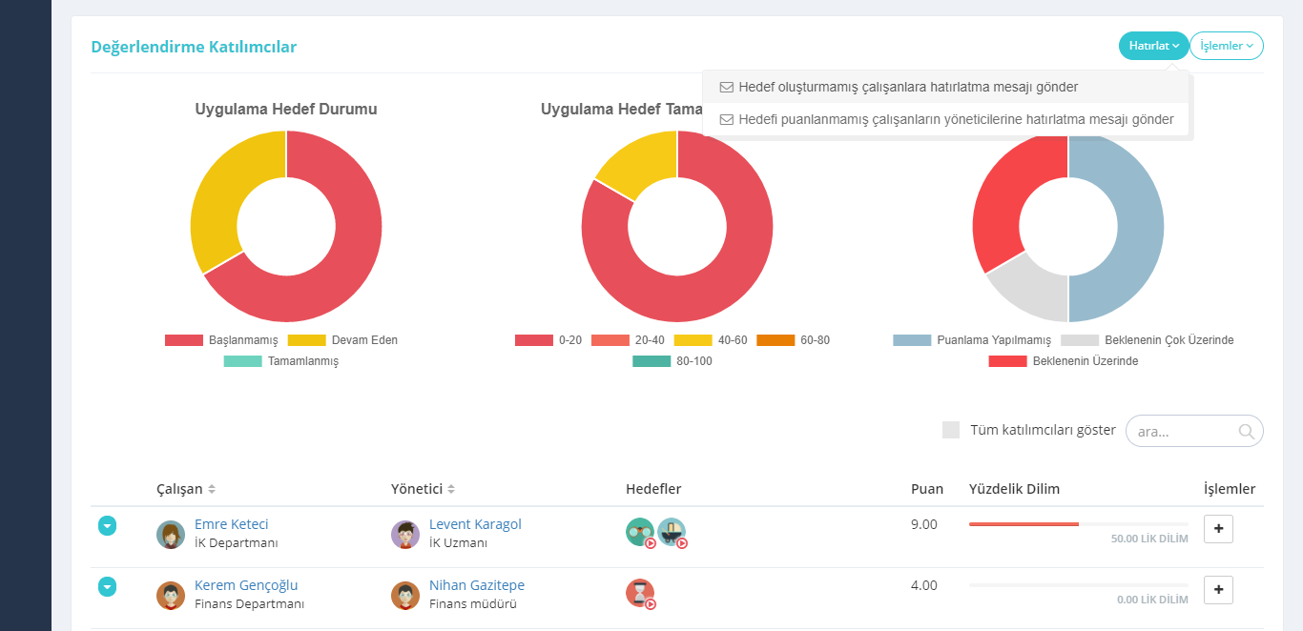The height and width of the screenshot is (631, 1303).
Task: Click the search magnifier icon
Action: pos(1246,431)
